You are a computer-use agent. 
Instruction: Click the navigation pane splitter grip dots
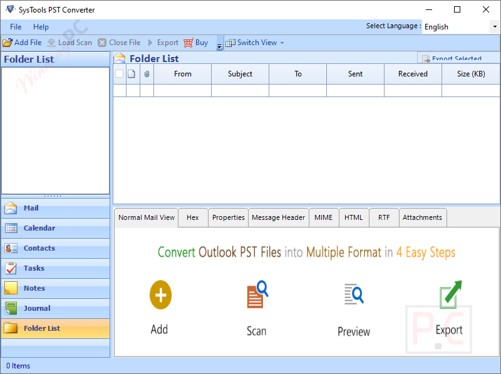(53, 196)
